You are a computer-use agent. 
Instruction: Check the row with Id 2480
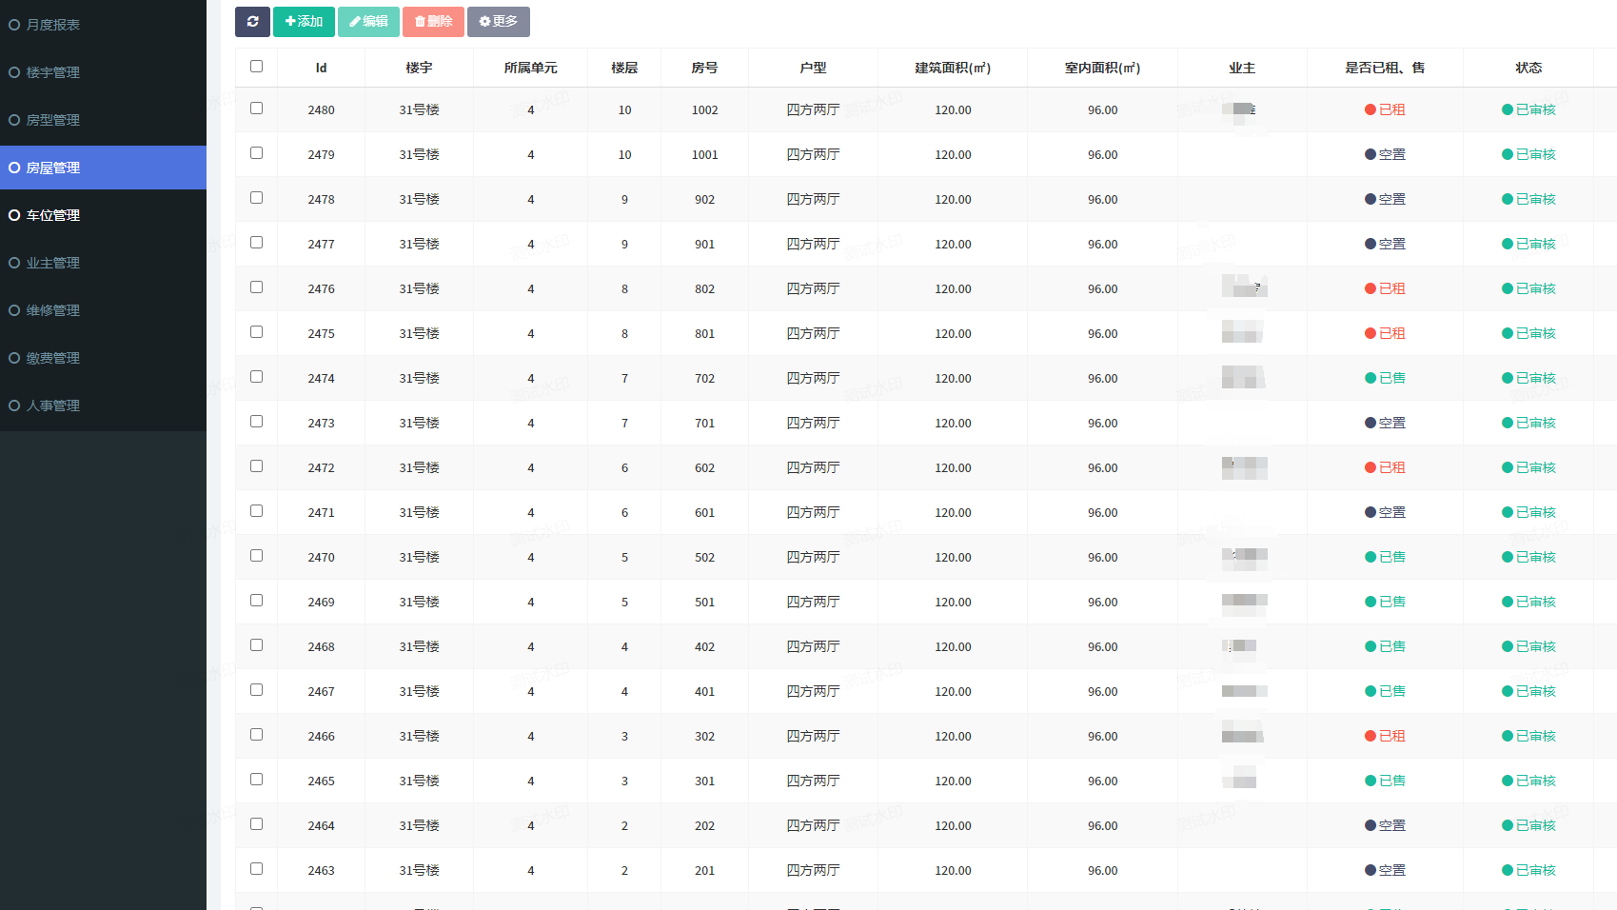click(256, 109)
